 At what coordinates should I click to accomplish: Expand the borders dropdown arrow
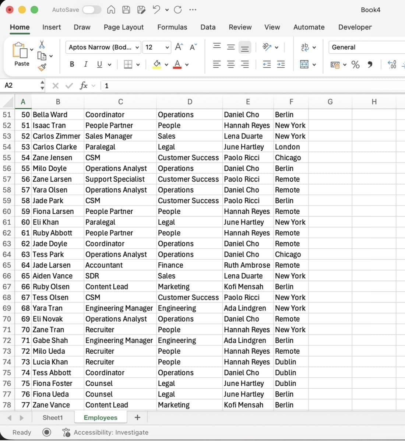(x=138, y=65)
